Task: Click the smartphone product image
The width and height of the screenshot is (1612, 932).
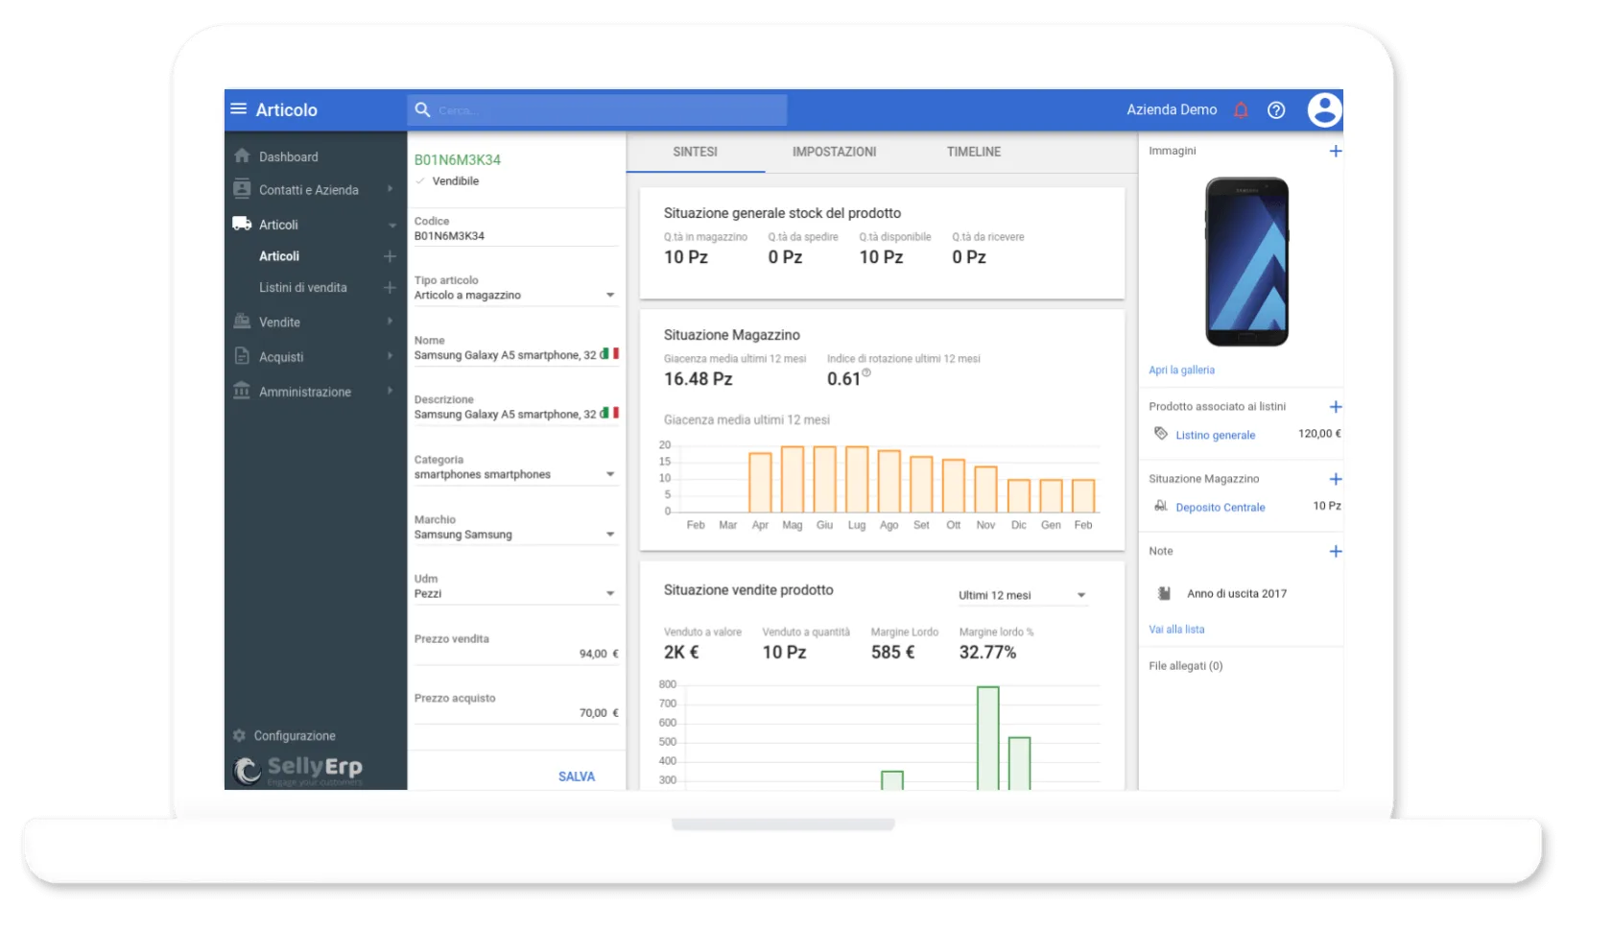Action: pos(1246,261)
